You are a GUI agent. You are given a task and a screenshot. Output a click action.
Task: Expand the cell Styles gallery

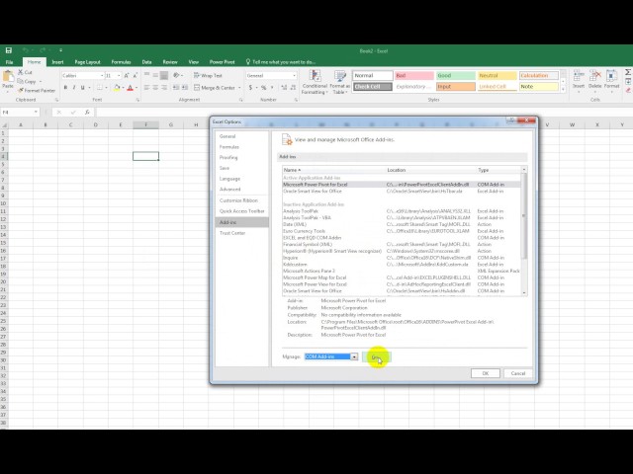point(563,90)
